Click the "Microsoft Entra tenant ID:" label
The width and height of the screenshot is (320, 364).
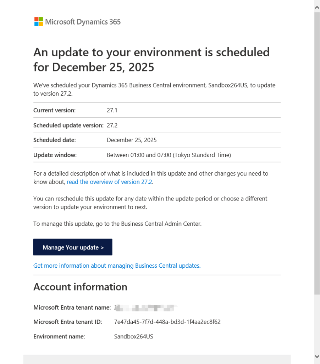pyautogui.click(x=68, y=322)
